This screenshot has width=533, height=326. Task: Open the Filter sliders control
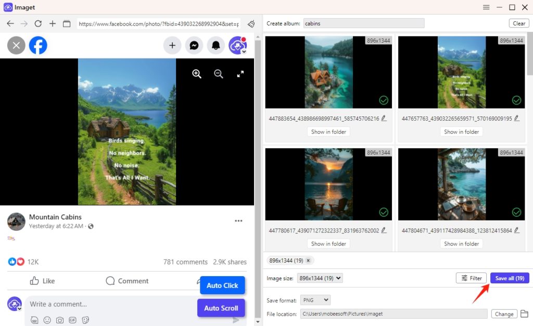pyautogui.click(x=471, y=278)
